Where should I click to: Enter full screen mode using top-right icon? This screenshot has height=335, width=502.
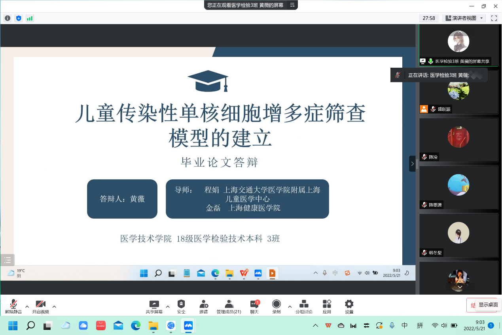(x=494, y=18)
